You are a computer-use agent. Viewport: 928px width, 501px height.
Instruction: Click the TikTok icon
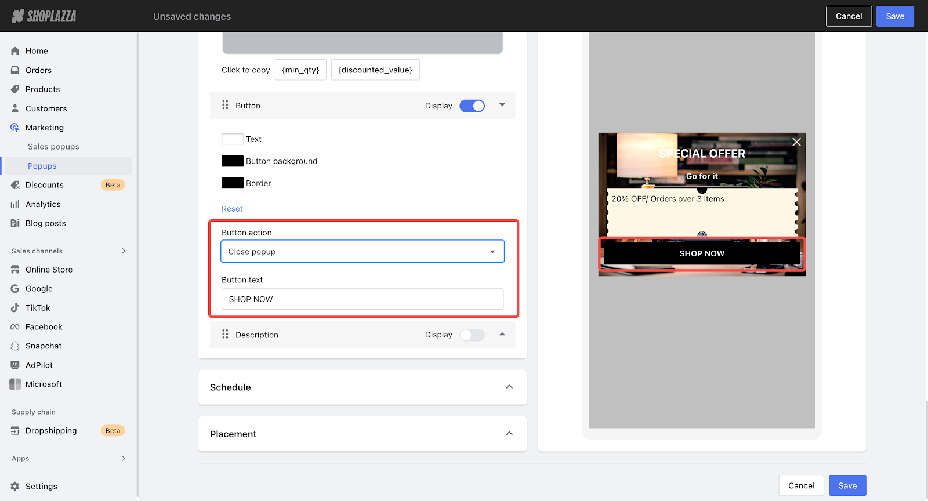[x=15, y=308]
